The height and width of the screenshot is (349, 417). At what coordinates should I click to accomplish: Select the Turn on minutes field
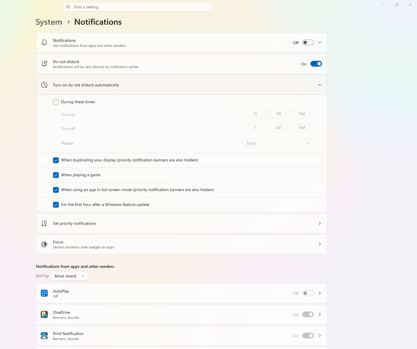coord(279,114)
